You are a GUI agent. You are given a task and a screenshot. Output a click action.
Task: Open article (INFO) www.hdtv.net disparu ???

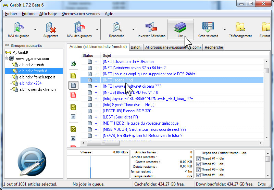132,86
